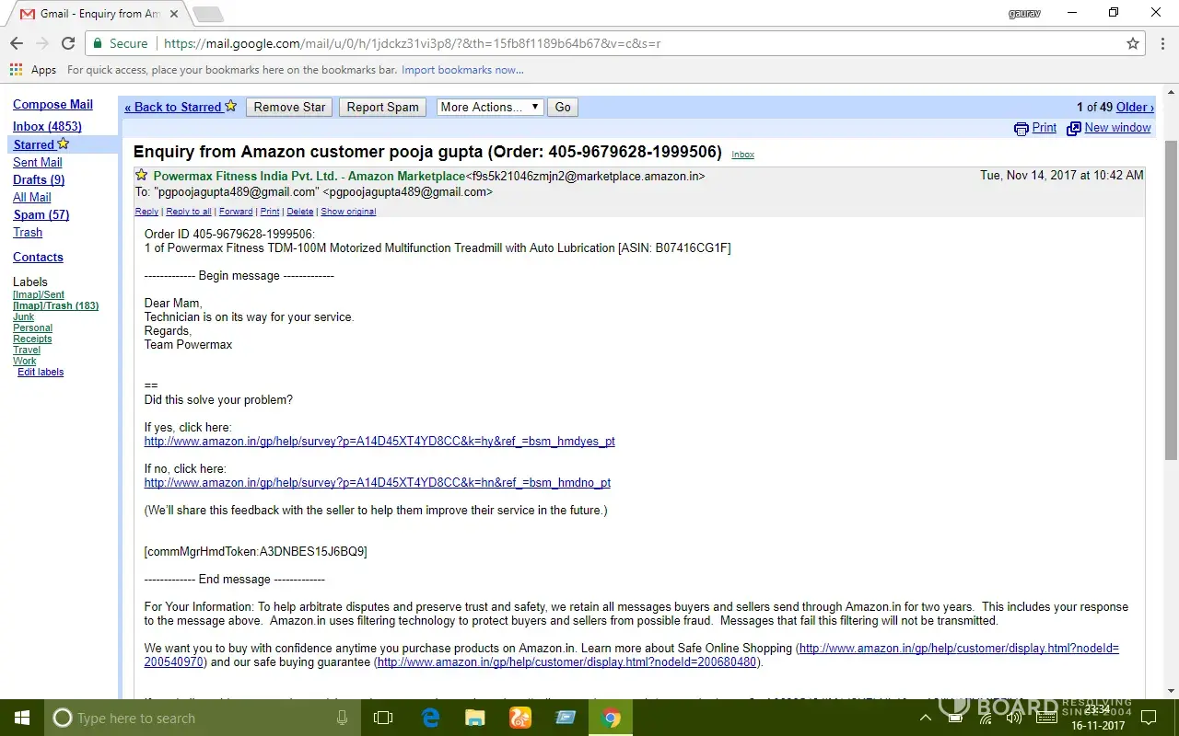Open Microsoft Edge from the taskbar
This screenshot has height=736, width=1179.
430,718
